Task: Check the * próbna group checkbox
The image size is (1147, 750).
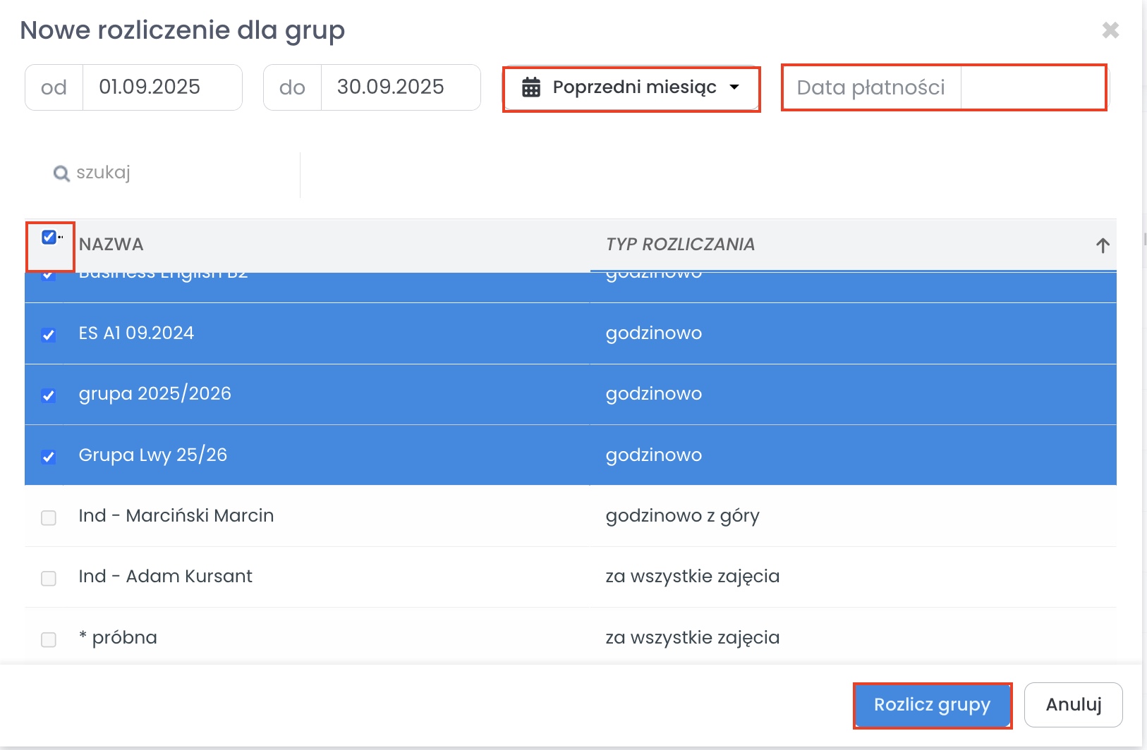Action: (x=49, y=639)
